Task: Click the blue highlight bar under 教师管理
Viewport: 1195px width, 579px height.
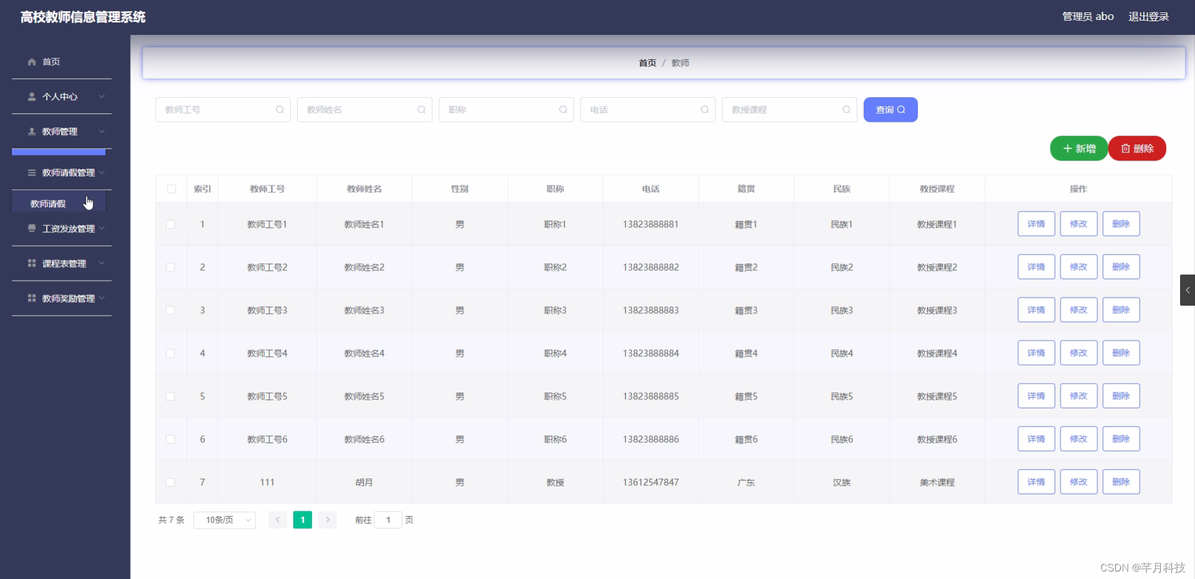Action: (58, 152)
